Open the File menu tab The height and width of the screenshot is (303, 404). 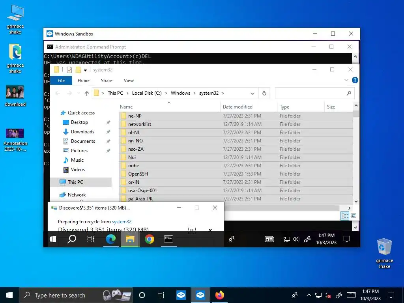point(61,80)
